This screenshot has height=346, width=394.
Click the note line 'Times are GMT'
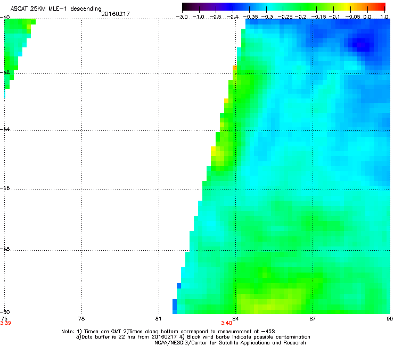(168, 332)
